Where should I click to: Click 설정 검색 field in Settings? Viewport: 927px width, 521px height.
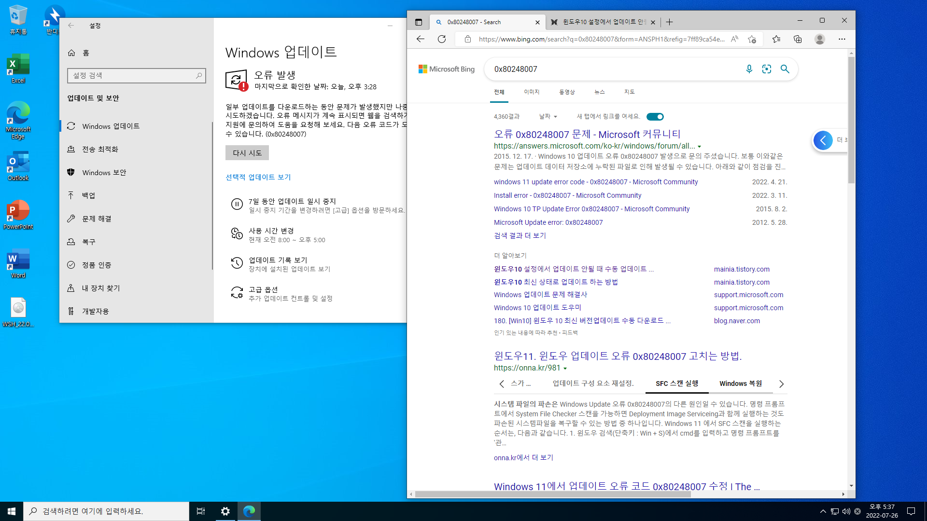tap(137, 76)
